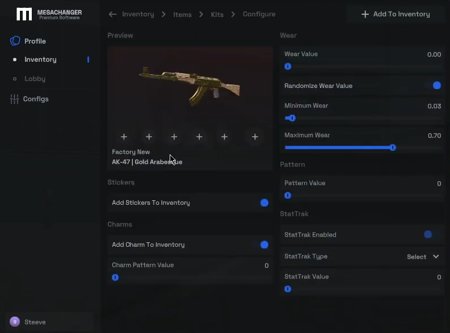Screen dimensions: 450x333
Task: Open the StatTrak Type Select dropdown
Action: [x=423, y=256]
